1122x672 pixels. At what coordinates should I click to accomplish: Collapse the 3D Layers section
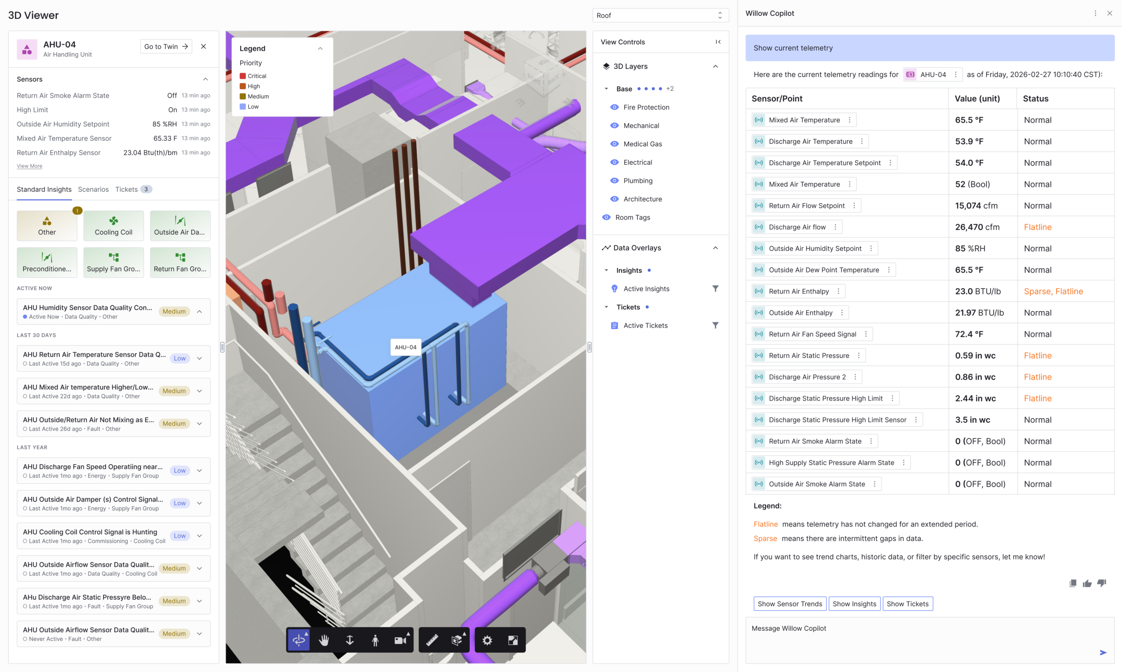click(715, 66)
